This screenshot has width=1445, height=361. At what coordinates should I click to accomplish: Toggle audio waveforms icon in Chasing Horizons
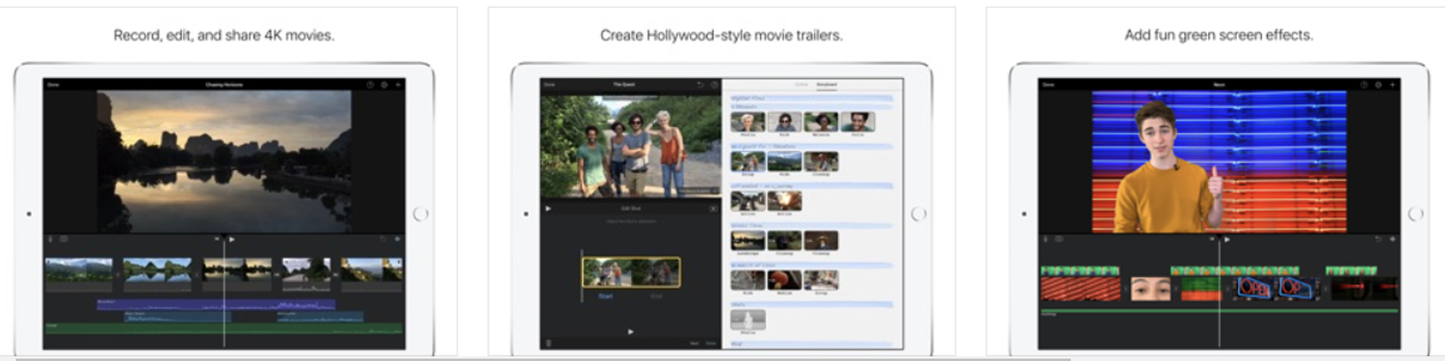pyautogui.click(x=397, y=239)
